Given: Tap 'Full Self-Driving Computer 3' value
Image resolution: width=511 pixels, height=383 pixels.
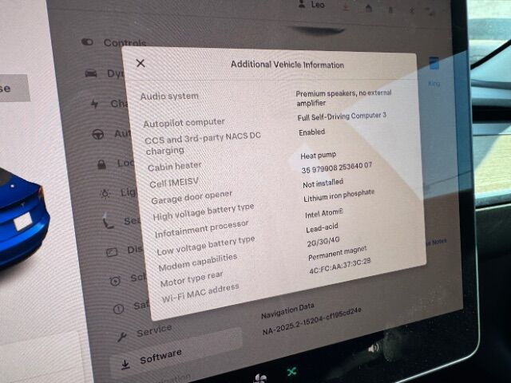Looking at the screenshot, I should (x=342, y=116).
